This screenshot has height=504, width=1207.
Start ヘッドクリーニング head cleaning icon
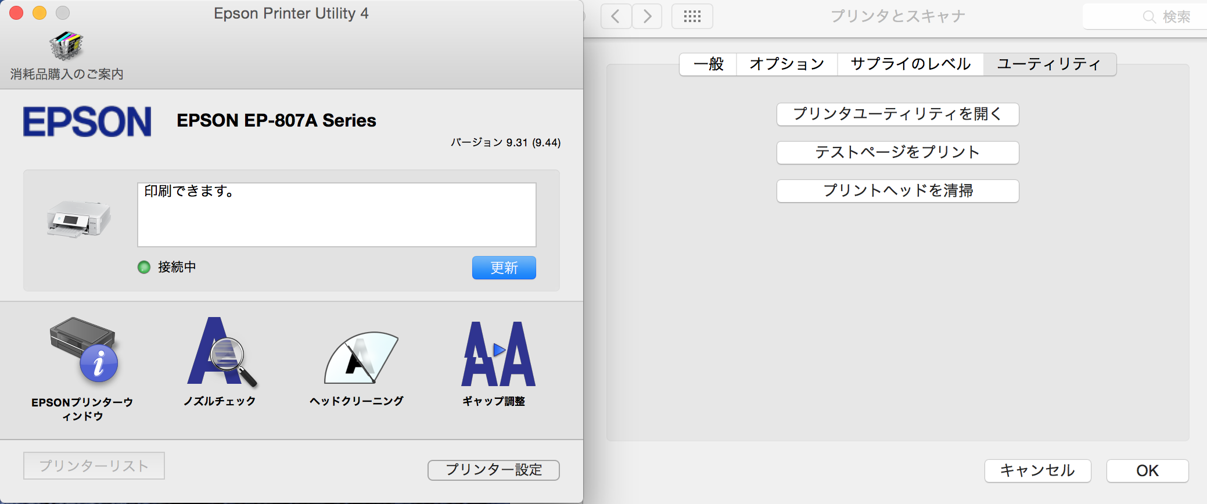pos(361,358)
